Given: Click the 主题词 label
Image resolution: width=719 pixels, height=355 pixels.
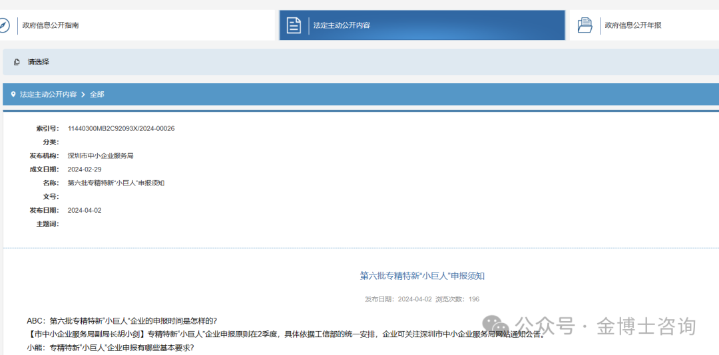Looking at the screenshot, I should (48, 224).
